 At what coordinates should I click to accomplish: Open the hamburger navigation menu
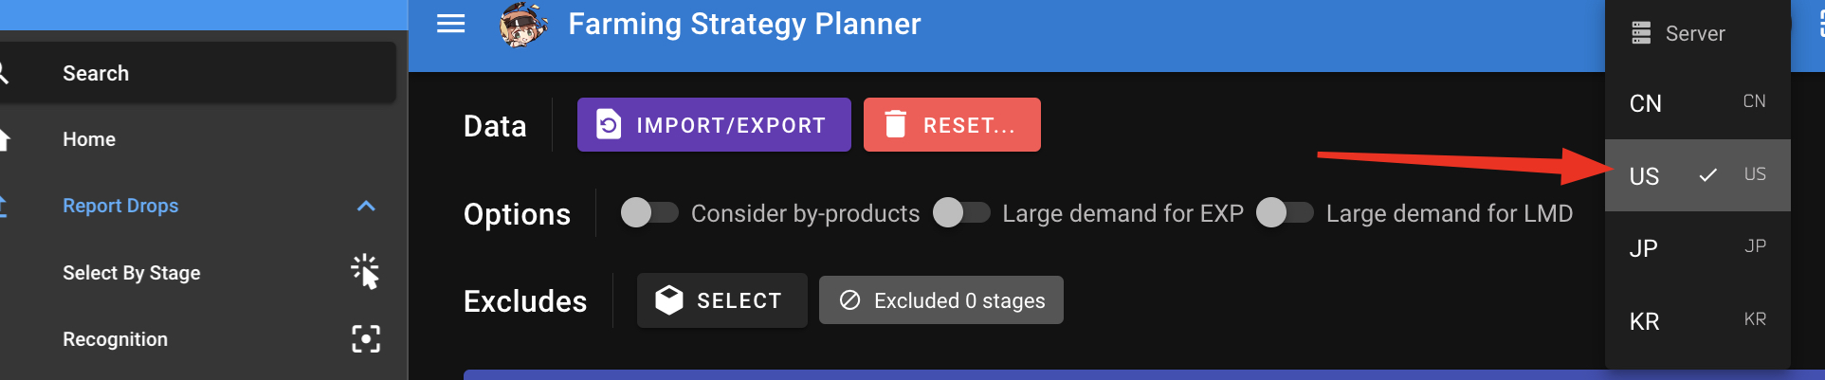(x=450, y=24)
